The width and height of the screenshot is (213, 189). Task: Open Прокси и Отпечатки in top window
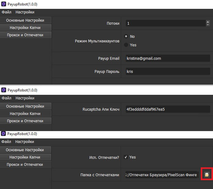[25, 35]
